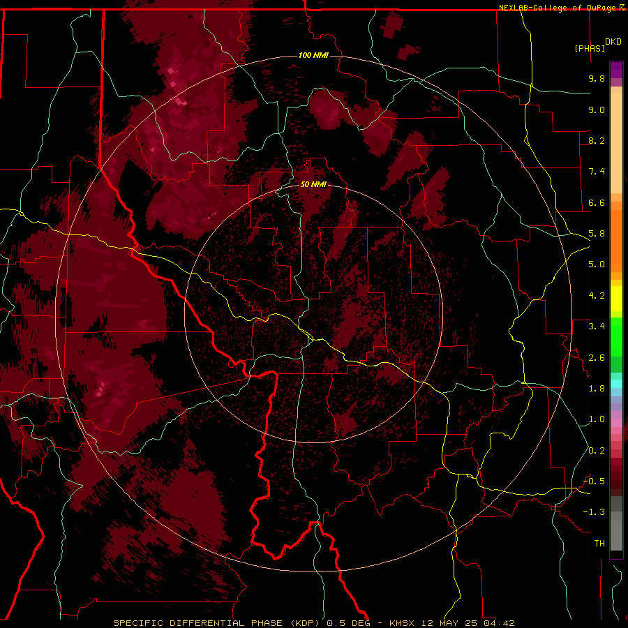Image resolution: width=628 pixels, height=628 pixels.
Task: Pick the purple band atop the color scale
Action: point(616,70)
